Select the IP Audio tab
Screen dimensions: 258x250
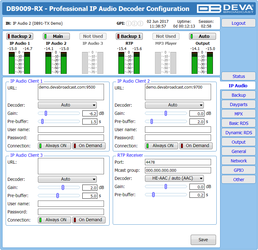tap(238, 86)
